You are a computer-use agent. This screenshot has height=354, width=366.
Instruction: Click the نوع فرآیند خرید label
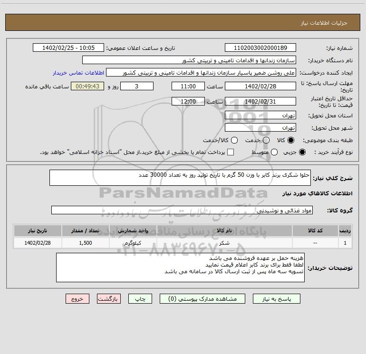333,152
